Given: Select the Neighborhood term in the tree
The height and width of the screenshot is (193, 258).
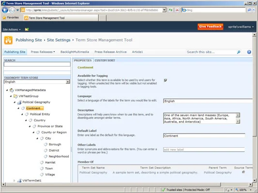Looking at the screenshot, I should pyautogui.click(x=59, y=156).
